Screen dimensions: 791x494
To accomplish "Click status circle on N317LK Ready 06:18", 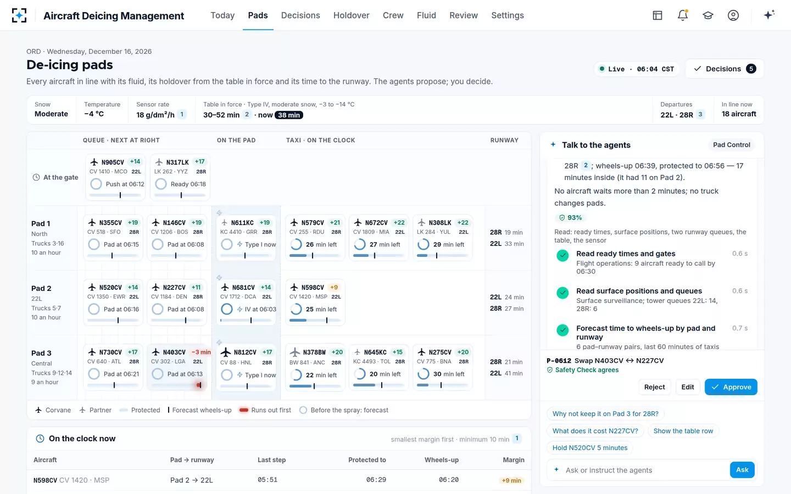I will tap(161, 184).
